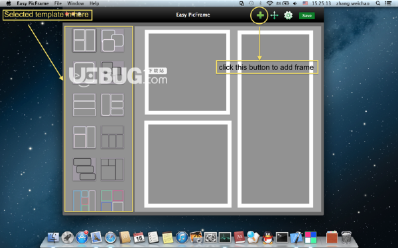Open the File menu
Screen dimensions: 398x248
click(58, 3)
